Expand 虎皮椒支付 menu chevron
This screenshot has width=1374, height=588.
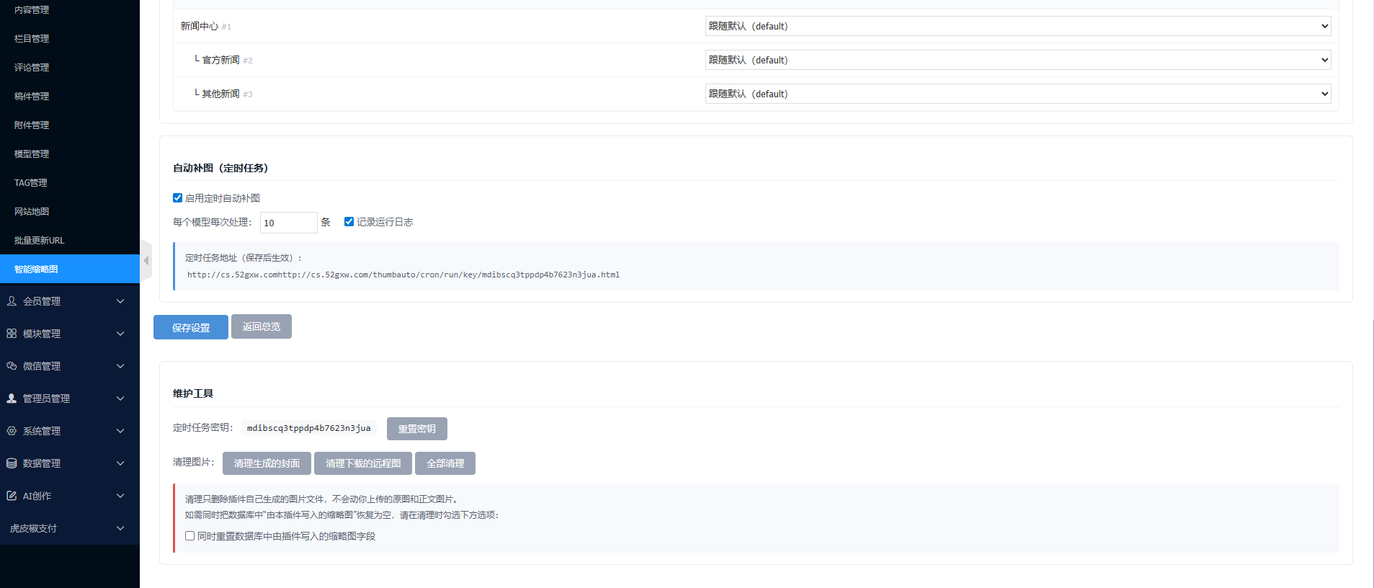coord(120,528)
